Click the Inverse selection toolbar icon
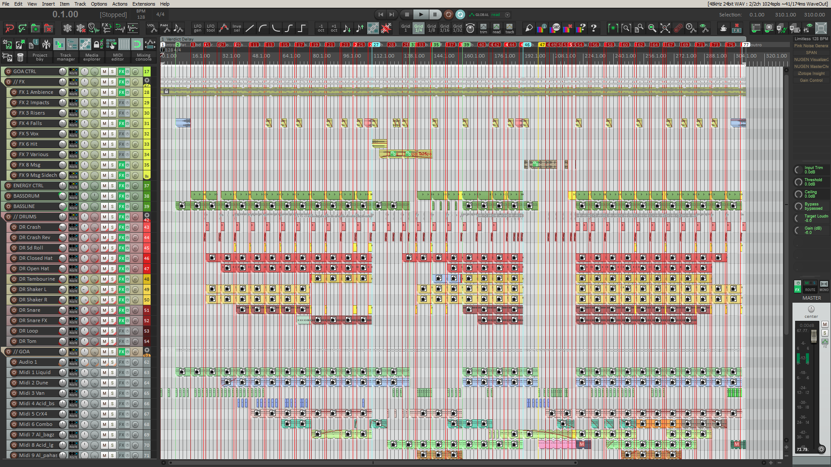 click(x=237, y=29)
